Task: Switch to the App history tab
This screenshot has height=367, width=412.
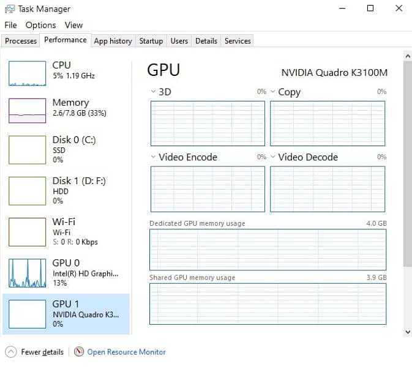Action: click(x=113, y=41)
